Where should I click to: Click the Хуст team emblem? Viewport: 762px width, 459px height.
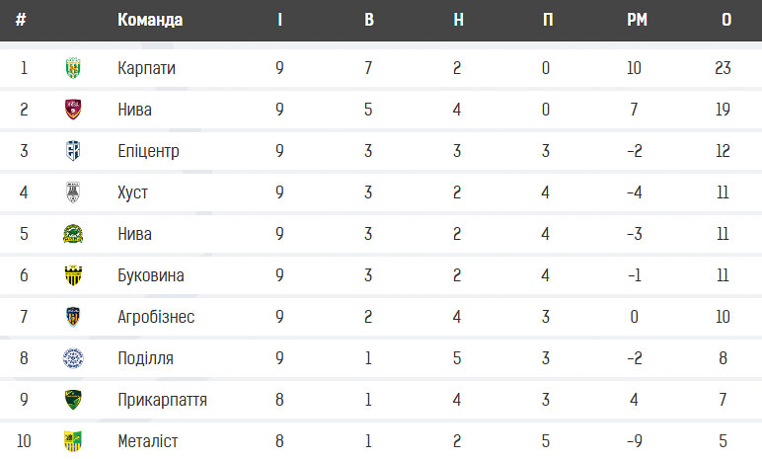(x=73, y=192)
